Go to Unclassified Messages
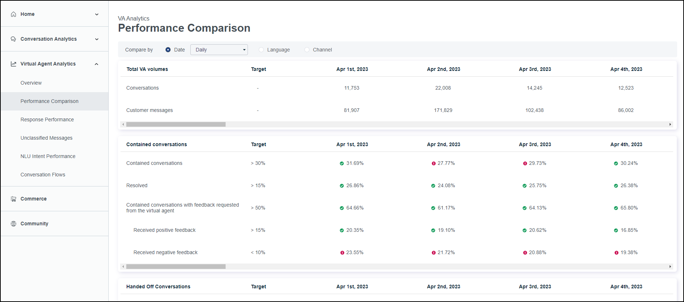Viewport: 684px width, 302px height. pyautogui.click(x=46, y=138)
